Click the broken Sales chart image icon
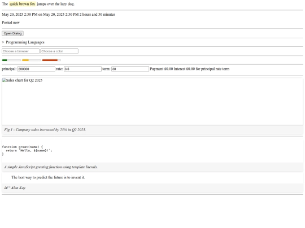This screenshot has width=305, height=228. pos(4,81)
